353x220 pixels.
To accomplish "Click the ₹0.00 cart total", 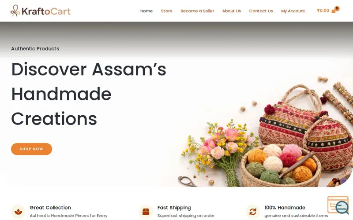I will pos(323,11).
